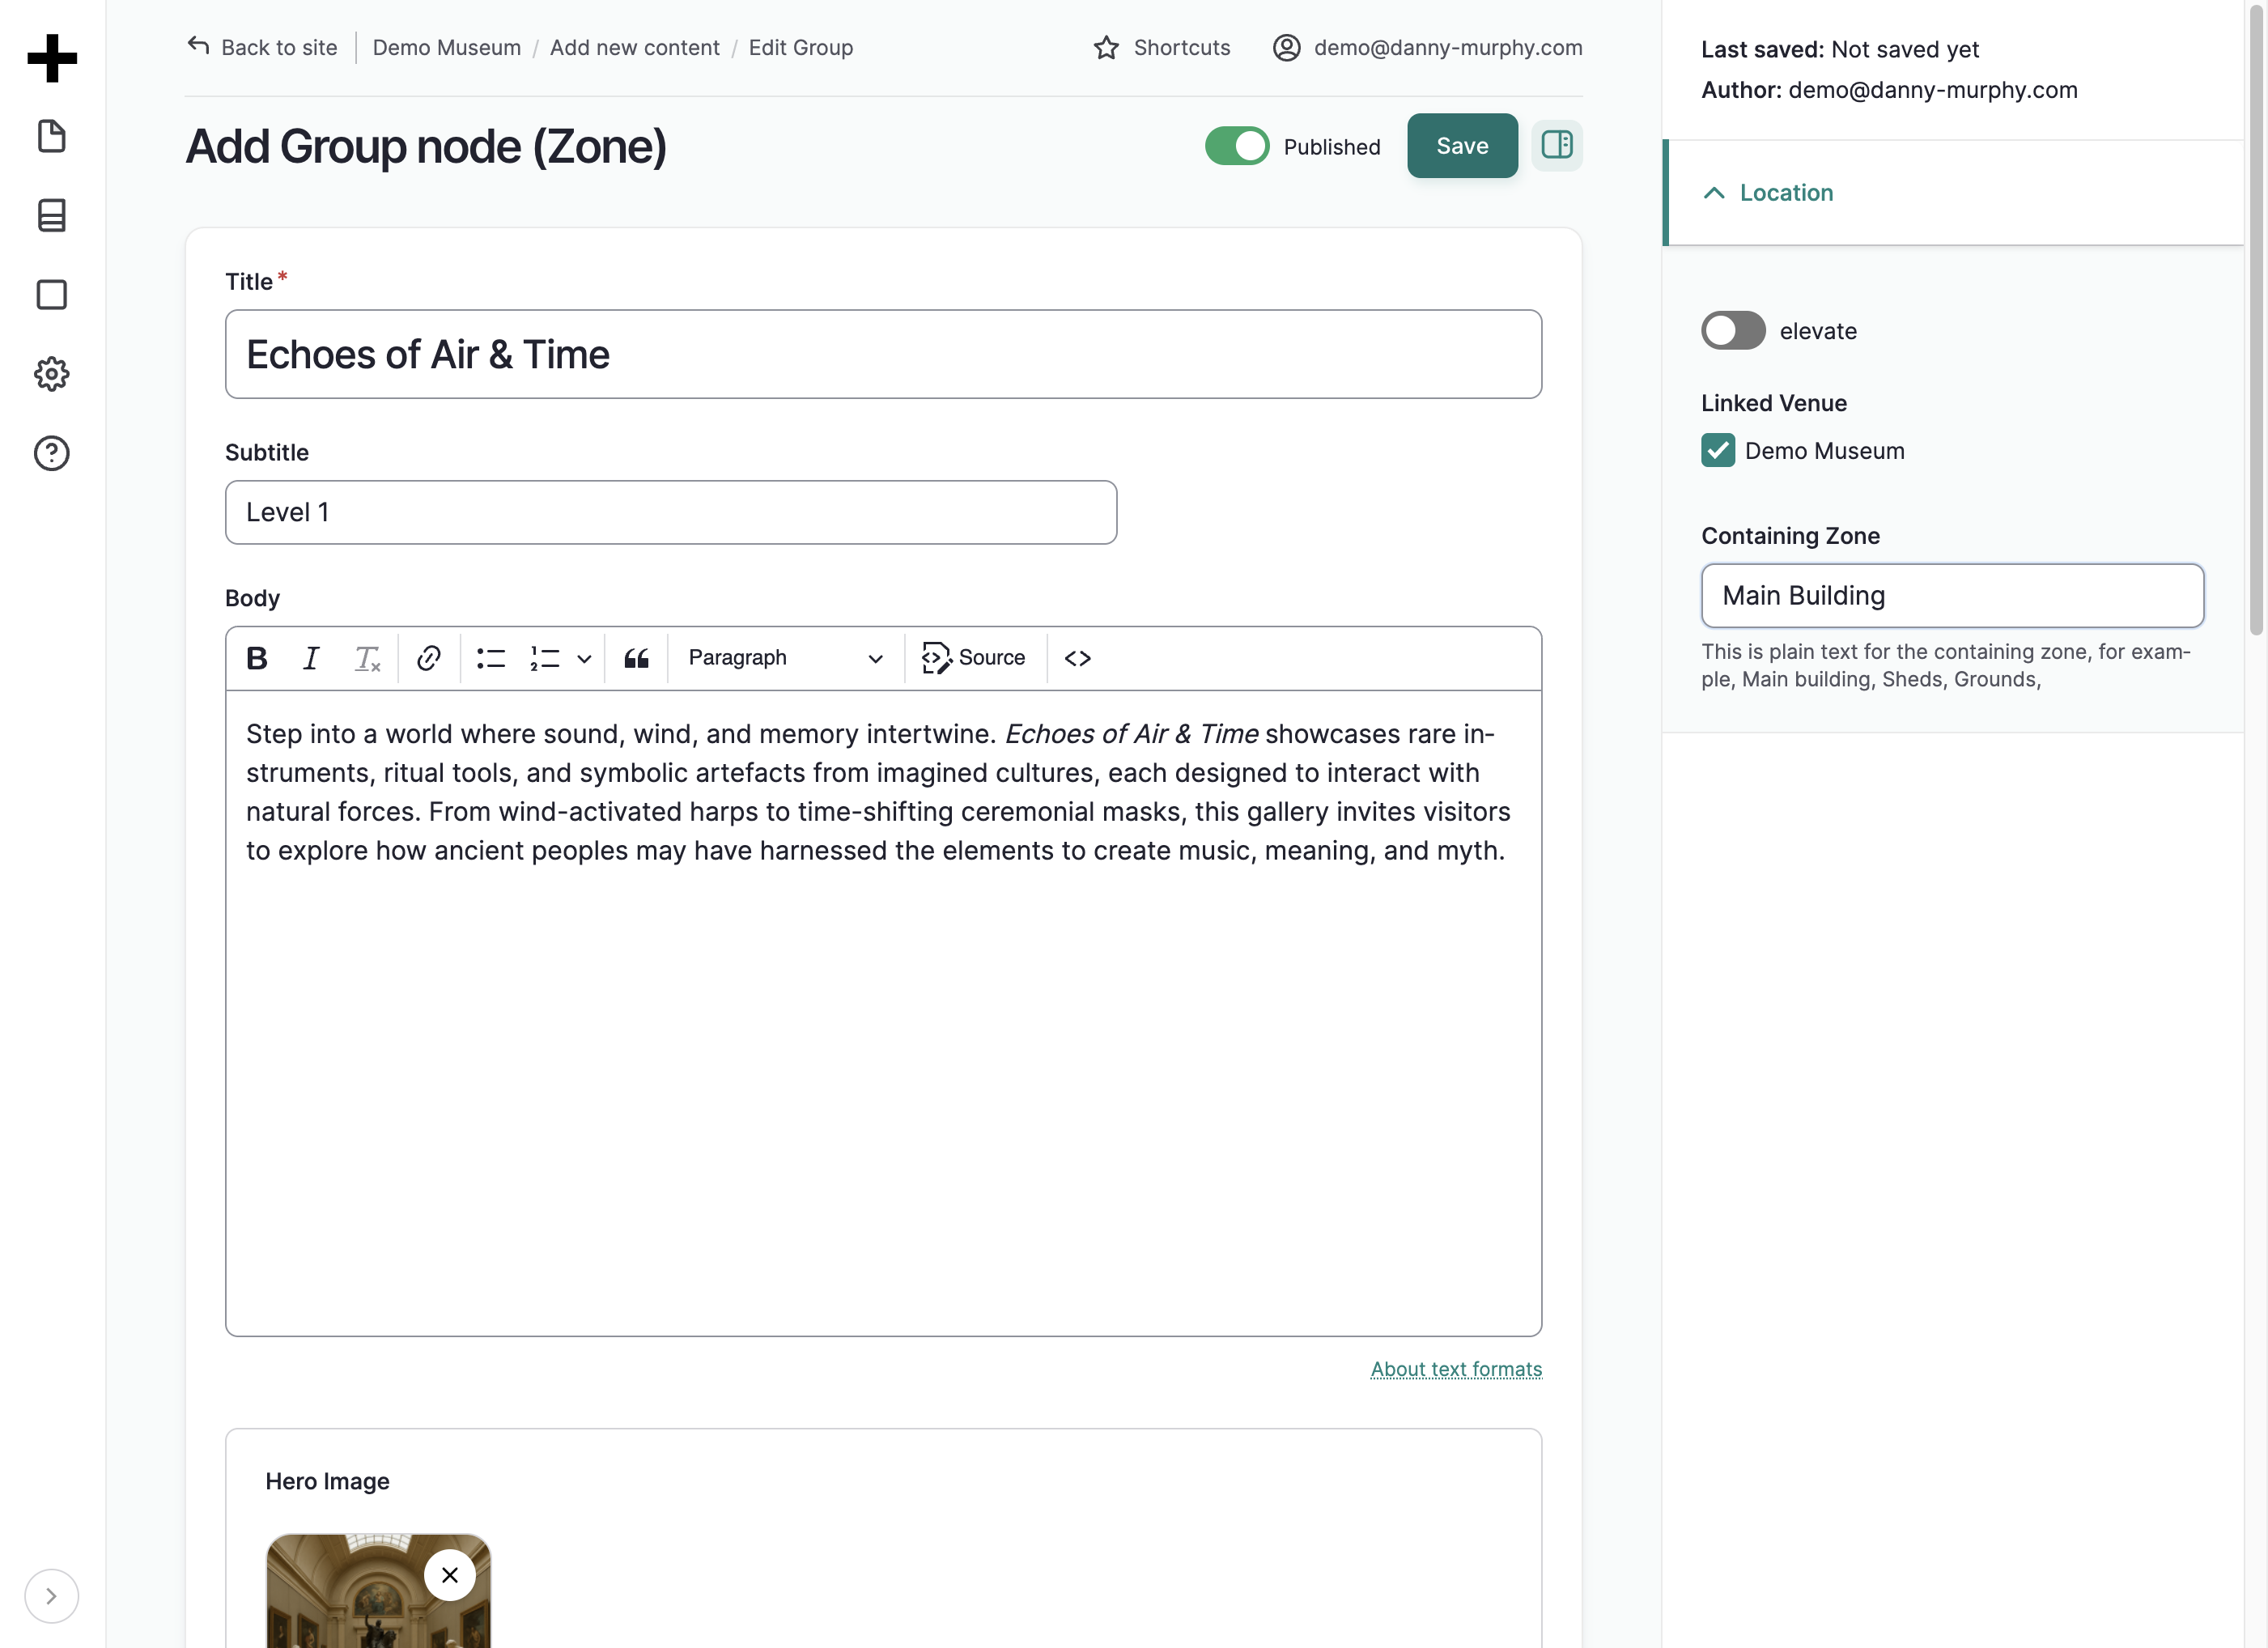The image size is (2268, 1648).
Task: Toggle the sidebar panel icon beside Save
Action: tap(1556, 146)
